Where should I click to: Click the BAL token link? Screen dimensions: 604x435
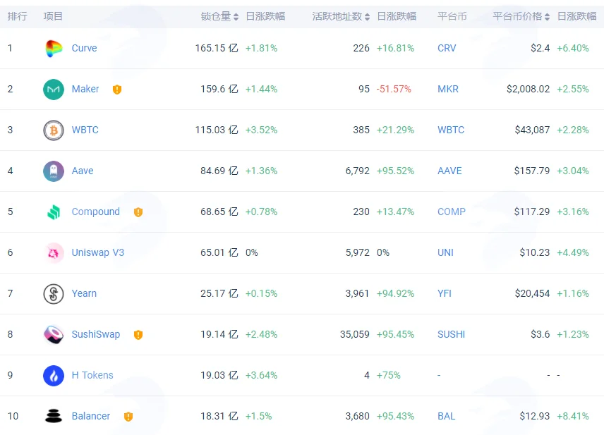click(x=447, y=416)
